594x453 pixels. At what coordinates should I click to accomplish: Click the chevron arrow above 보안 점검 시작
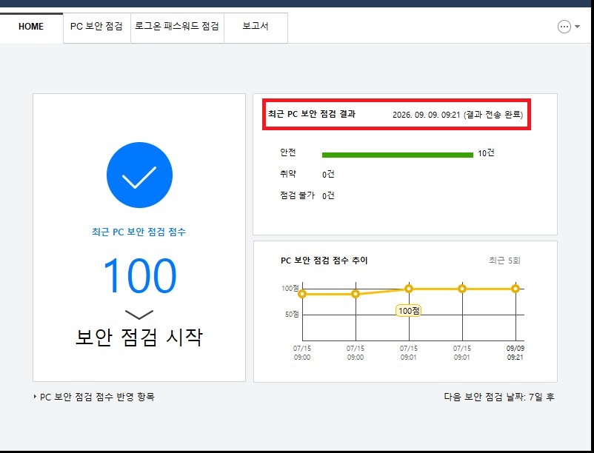coord(139,314)
